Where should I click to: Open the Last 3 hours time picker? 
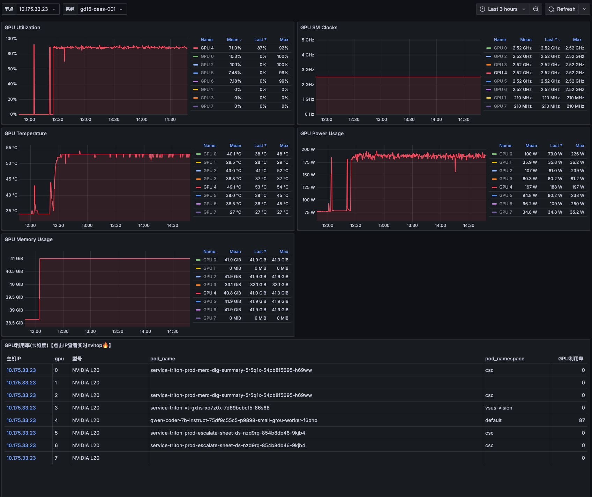[503, 9]
